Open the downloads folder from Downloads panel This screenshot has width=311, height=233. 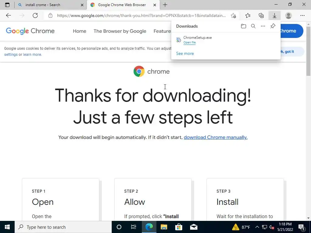pyautogui.click(x=244, y=26)
